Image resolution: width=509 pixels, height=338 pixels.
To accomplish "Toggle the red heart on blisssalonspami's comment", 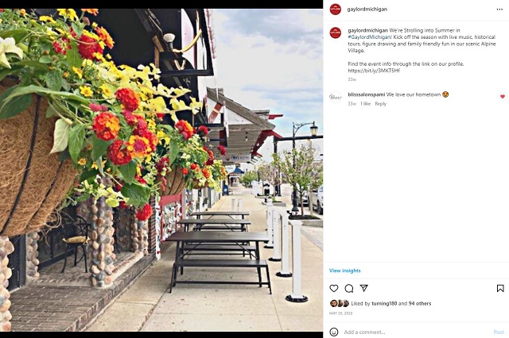I will pos(503,97).
